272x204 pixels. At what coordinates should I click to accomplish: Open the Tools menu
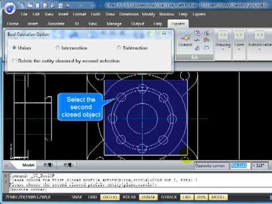pyautogui.click(x=95, y=14)
